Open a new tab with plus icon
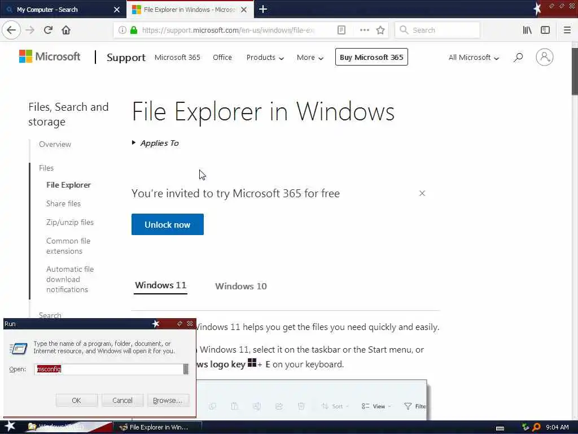Image resolution: width=578 pixels, height=434 pixels. pyautogui.click(x=263, y=9)
